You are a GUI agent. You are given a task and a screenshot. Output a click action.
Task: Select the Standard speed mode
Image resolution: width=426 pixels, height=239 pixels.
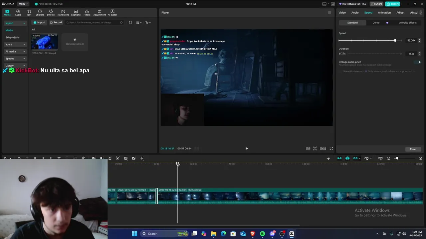352,23
